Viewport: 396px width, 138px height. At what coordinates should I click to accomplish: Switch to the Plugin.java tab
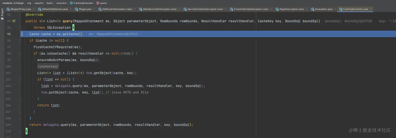(85, 9)
